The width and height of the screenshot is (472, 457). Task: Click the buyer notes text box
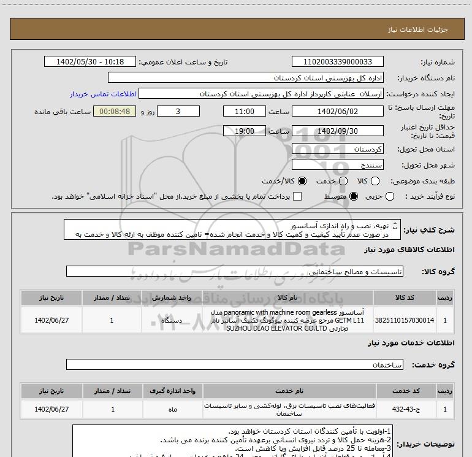point(233,441)
